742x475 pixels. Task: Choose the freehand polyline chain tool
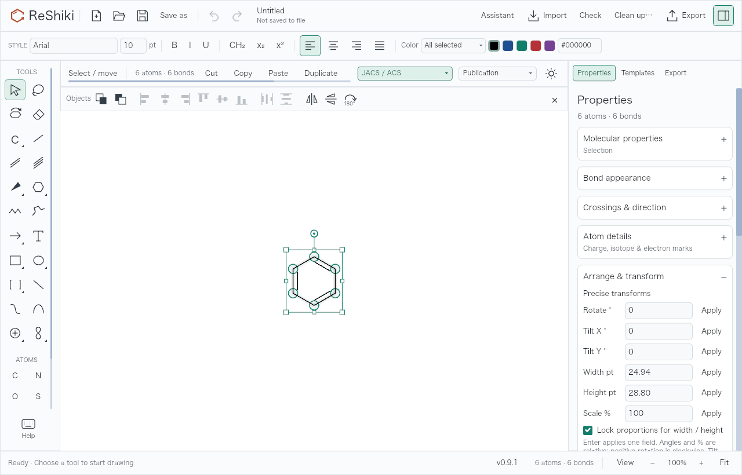(x=38, y=211)
